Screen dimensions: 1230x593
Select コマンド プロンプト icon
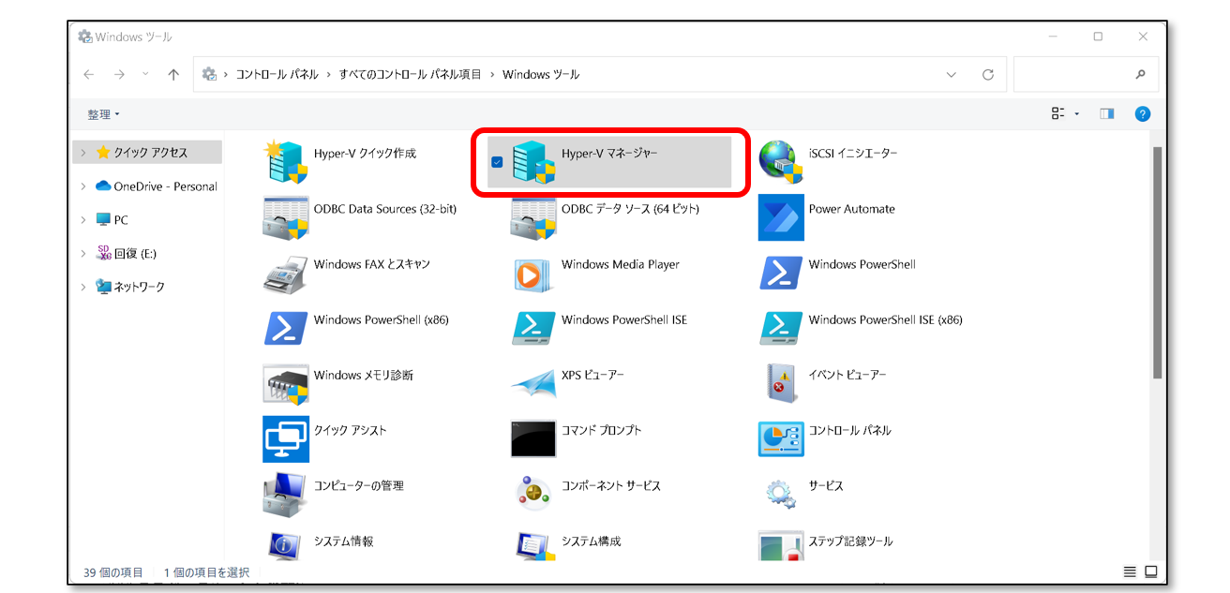pos(533,438)
